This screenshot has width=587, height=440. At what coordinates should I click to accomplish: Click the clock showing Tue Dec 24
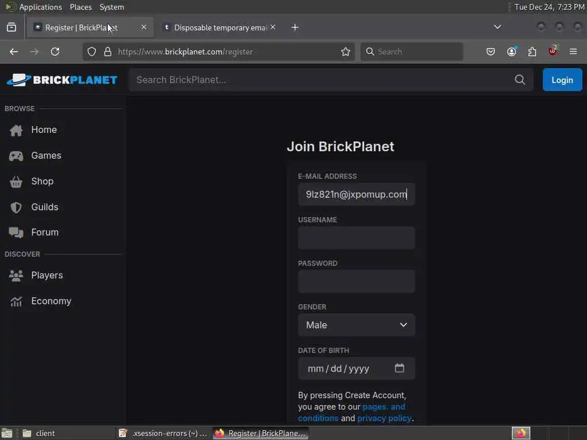549,7
